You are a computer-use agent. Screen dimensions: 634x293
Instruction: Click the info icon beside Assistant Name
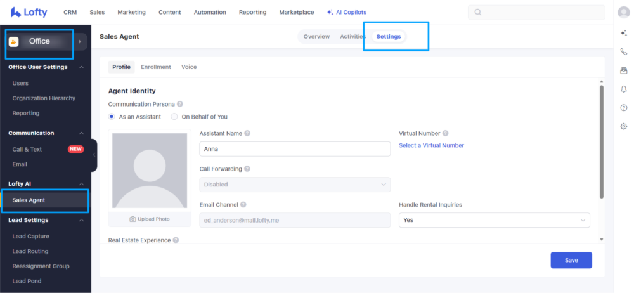(x=247, y=133)
